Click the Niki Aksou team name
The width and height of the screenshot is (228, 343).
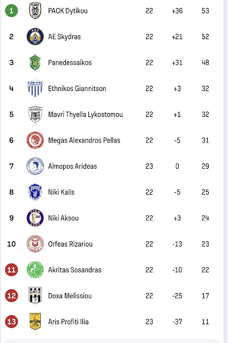(x=63, y=218)
